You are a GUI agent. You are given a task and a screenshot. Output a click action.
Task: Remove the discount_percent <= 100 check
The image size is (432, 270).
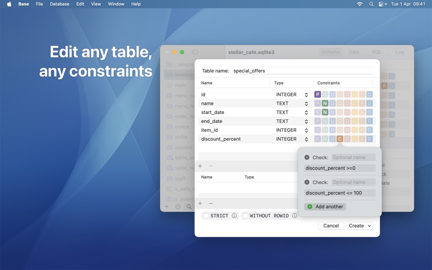coord(307,182)
